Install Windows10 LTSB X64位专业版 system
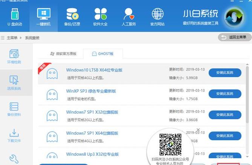 [225, 73]
